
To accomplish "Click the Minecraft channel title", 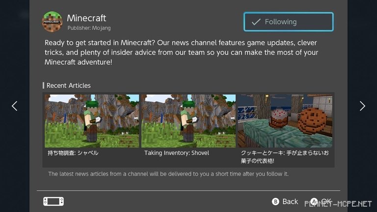I will pyautogui.click(x=86, y=19).
